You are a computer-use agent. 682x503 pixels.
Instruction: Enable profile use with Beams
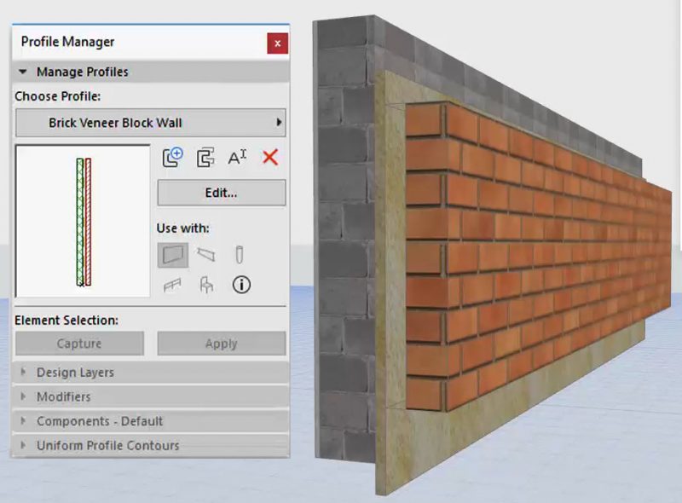tap(205, 254)
